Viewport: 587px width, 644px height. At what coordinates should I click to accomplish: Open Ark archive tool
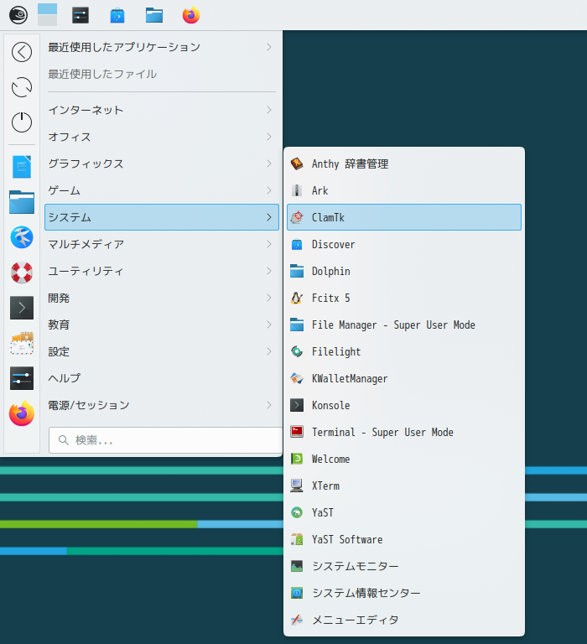[x=404, y=190]
